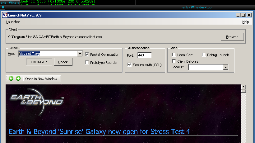Open the Help menu
The width and height of the screenshot is (255, 143).
click(x=245, y=22)
